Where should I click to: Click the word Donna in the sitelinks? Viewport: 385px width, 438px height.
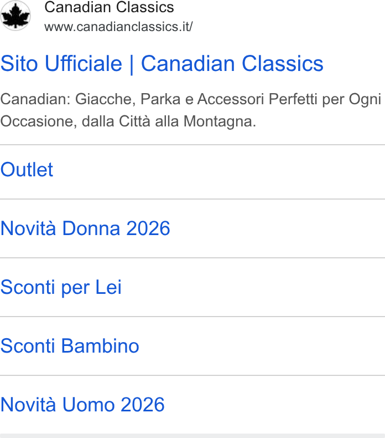coord(91,228)
